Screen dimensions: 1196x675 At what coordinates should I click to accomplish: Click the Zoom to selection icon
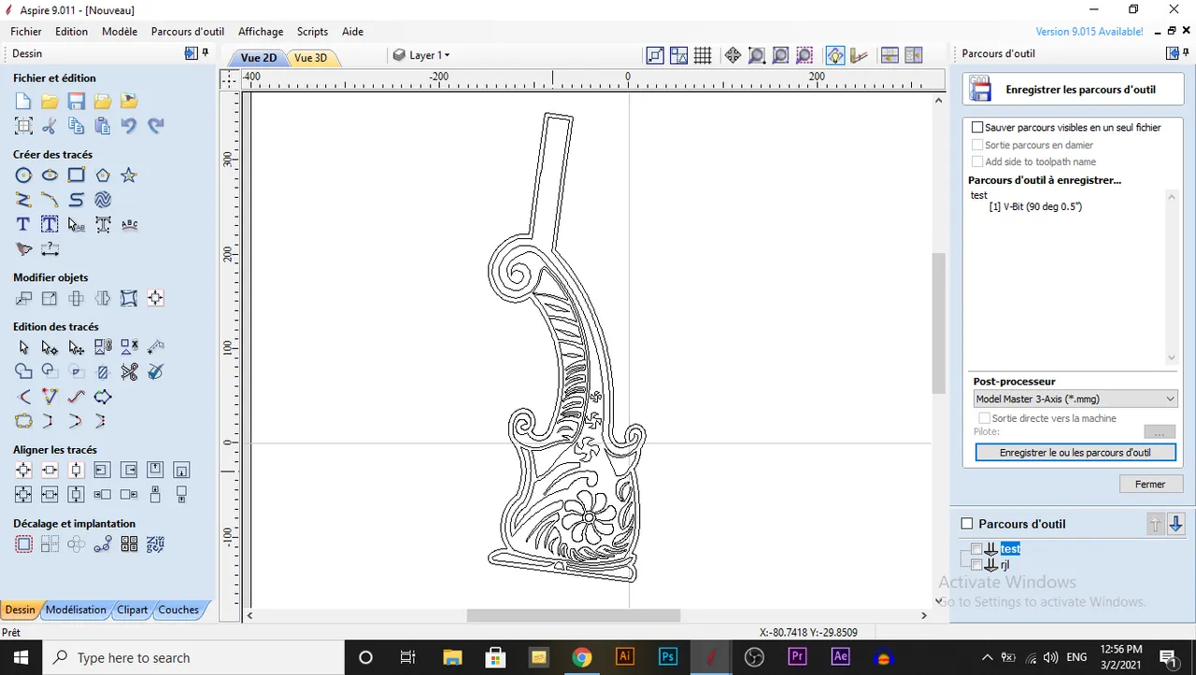(805, 56)
